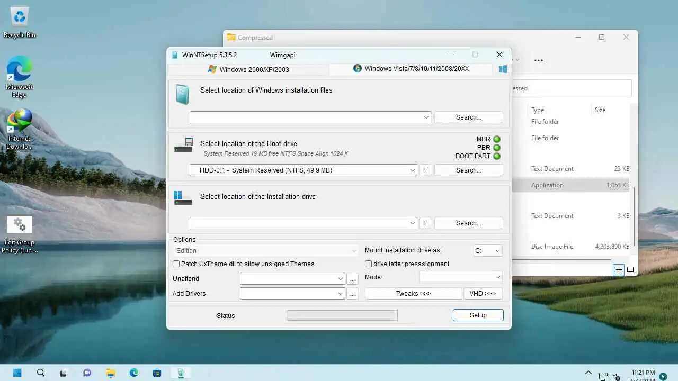The height and width of the screenshot is (381, 678).
Task: Click the green PBR status indicator
Action: 497,148
